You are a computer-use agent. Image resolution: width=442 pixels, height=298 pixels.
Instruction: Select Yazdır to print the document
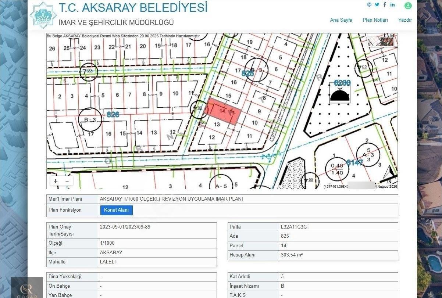point(405,20)
